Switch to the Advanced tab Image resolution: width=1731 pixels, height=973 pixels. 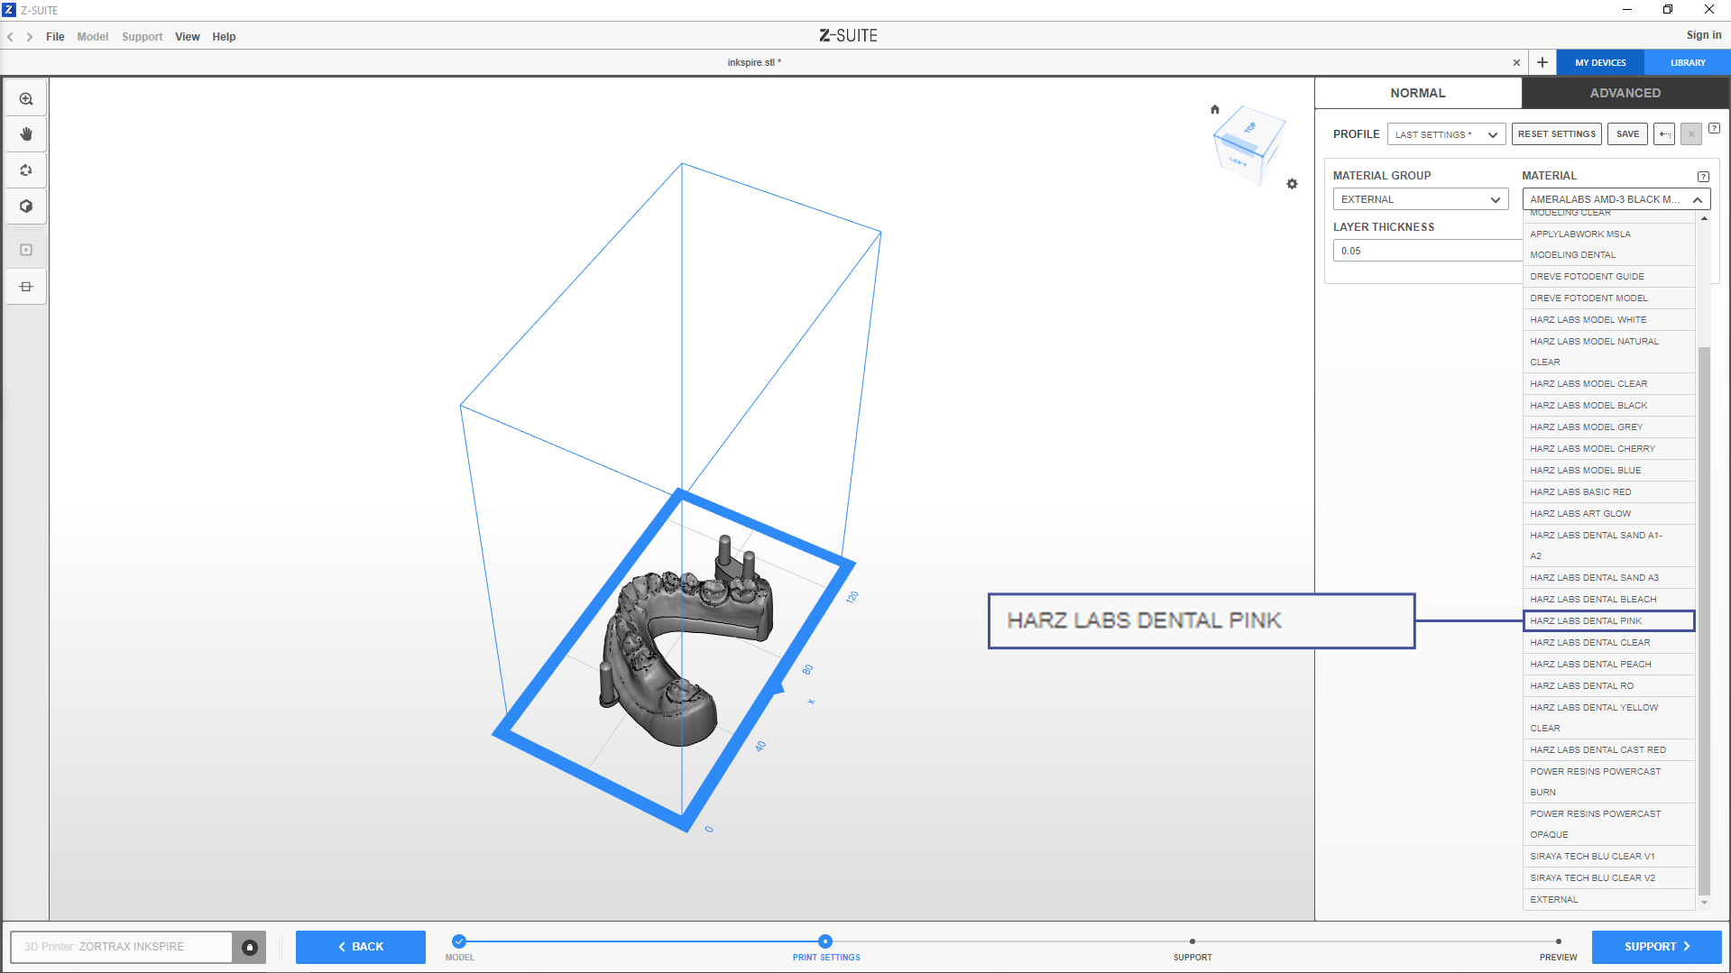1625,93
